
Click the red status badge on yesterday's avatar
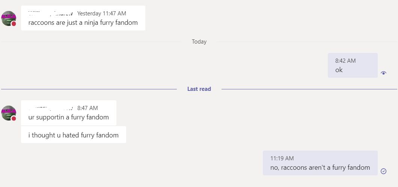[x=14, y=24]
